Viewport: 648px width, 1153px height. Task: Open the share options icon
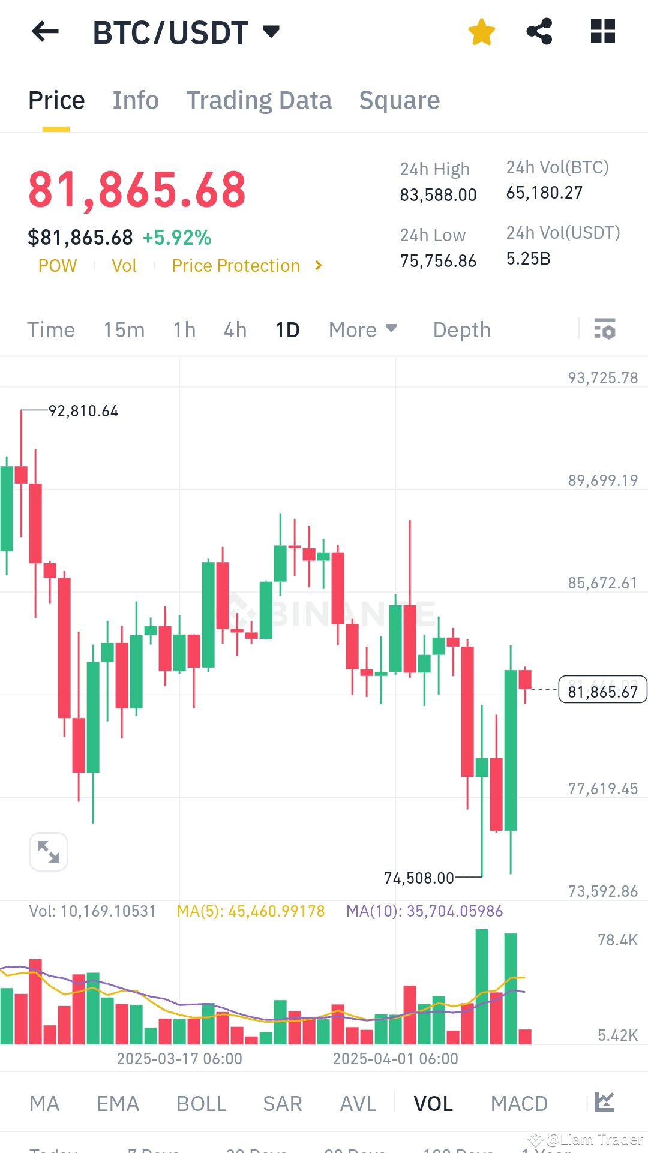tap(539, 32)
